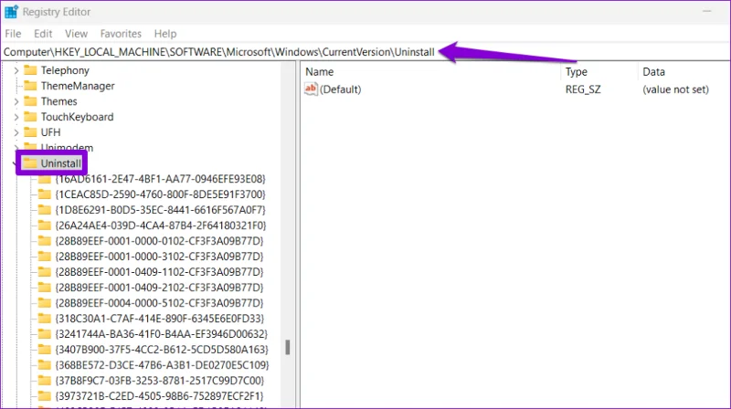Click folder icon of {26A24AE4-039D...} key
The height and width of the screenshot is (409, 731).
coord(44,225)
